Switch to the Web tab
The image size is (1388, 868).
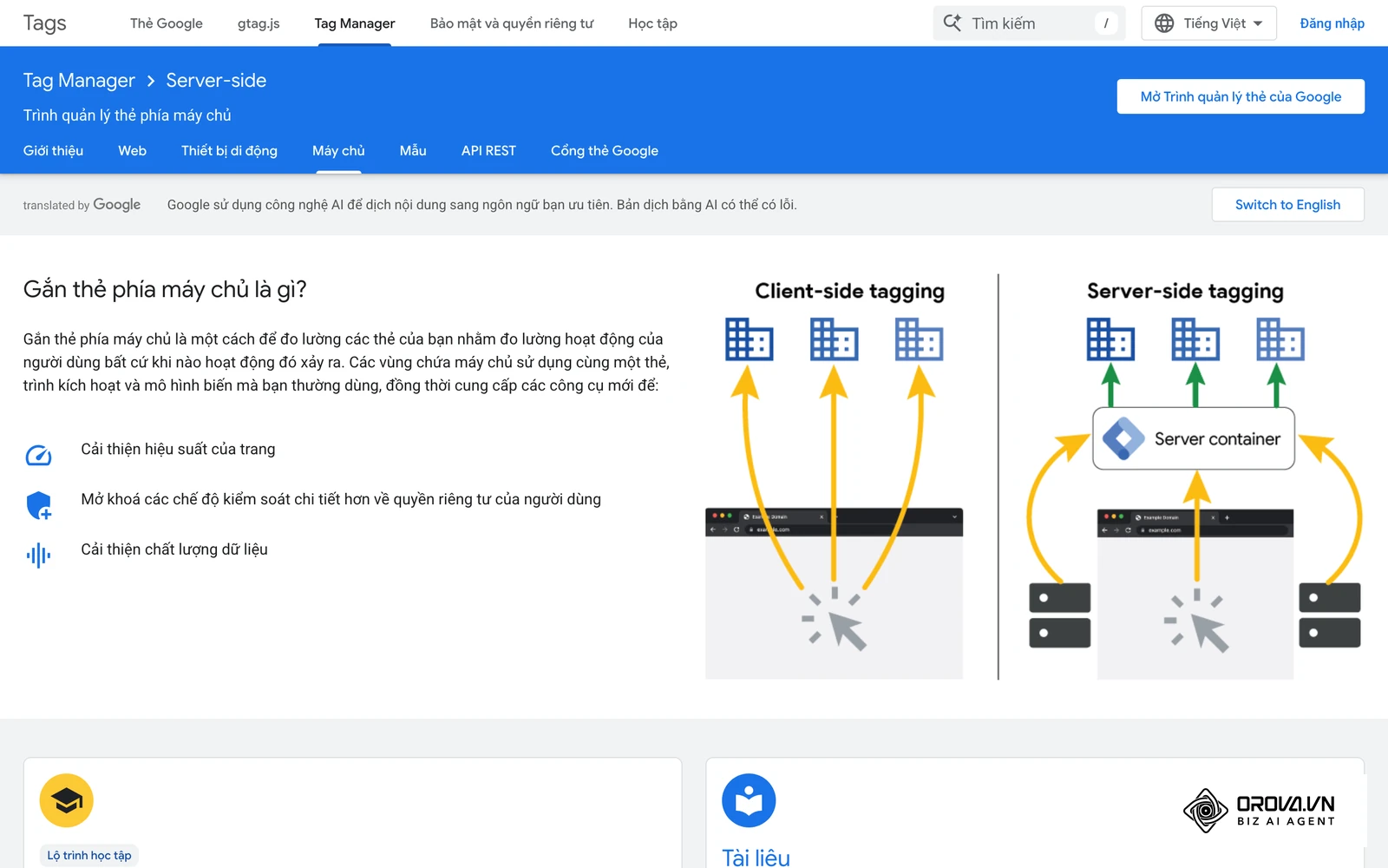[133, 151]
